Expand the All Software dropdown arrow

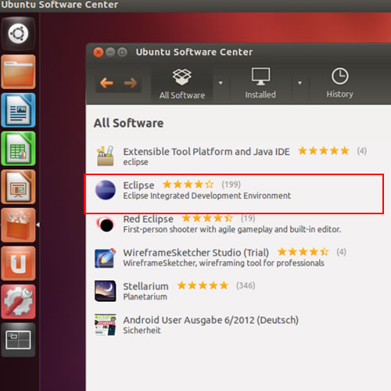click(221, 83)
